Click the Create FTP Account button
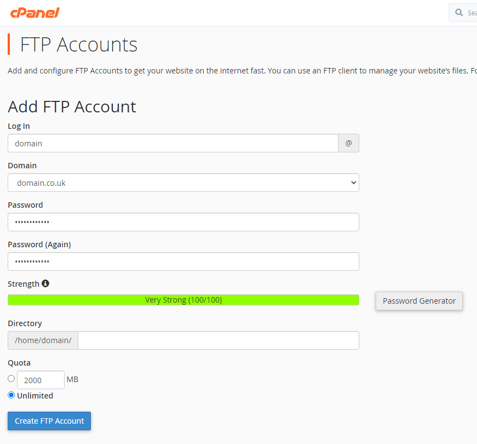The image size is (477, 444). coord(49,421)
